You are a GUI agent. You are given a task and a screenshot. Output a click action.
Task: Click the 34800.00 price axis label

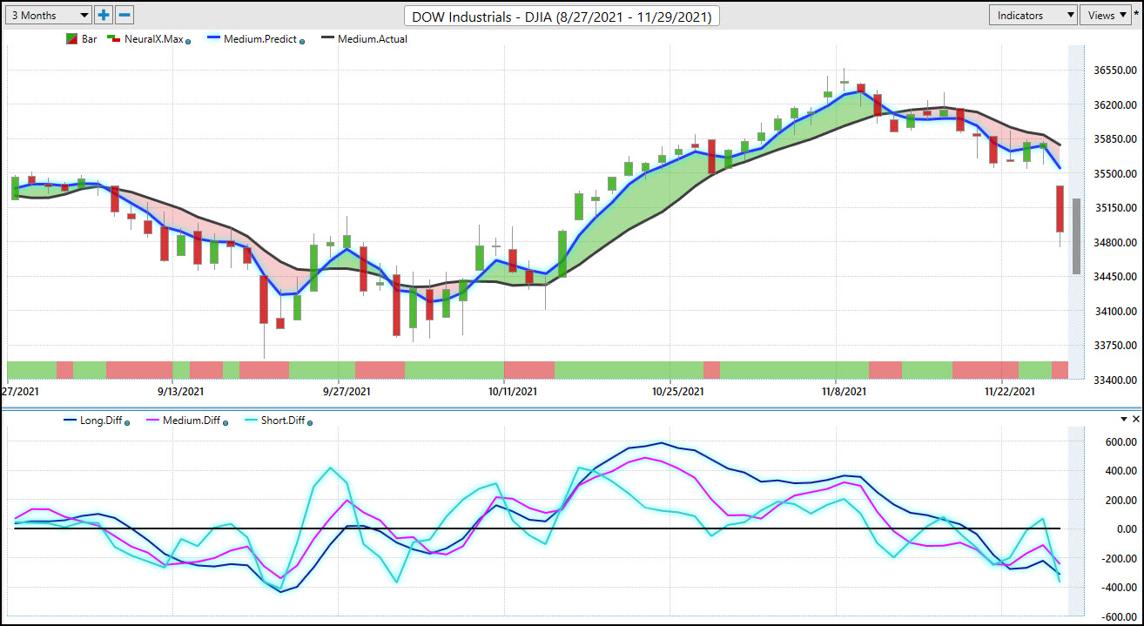click(x=1115, y=242)
